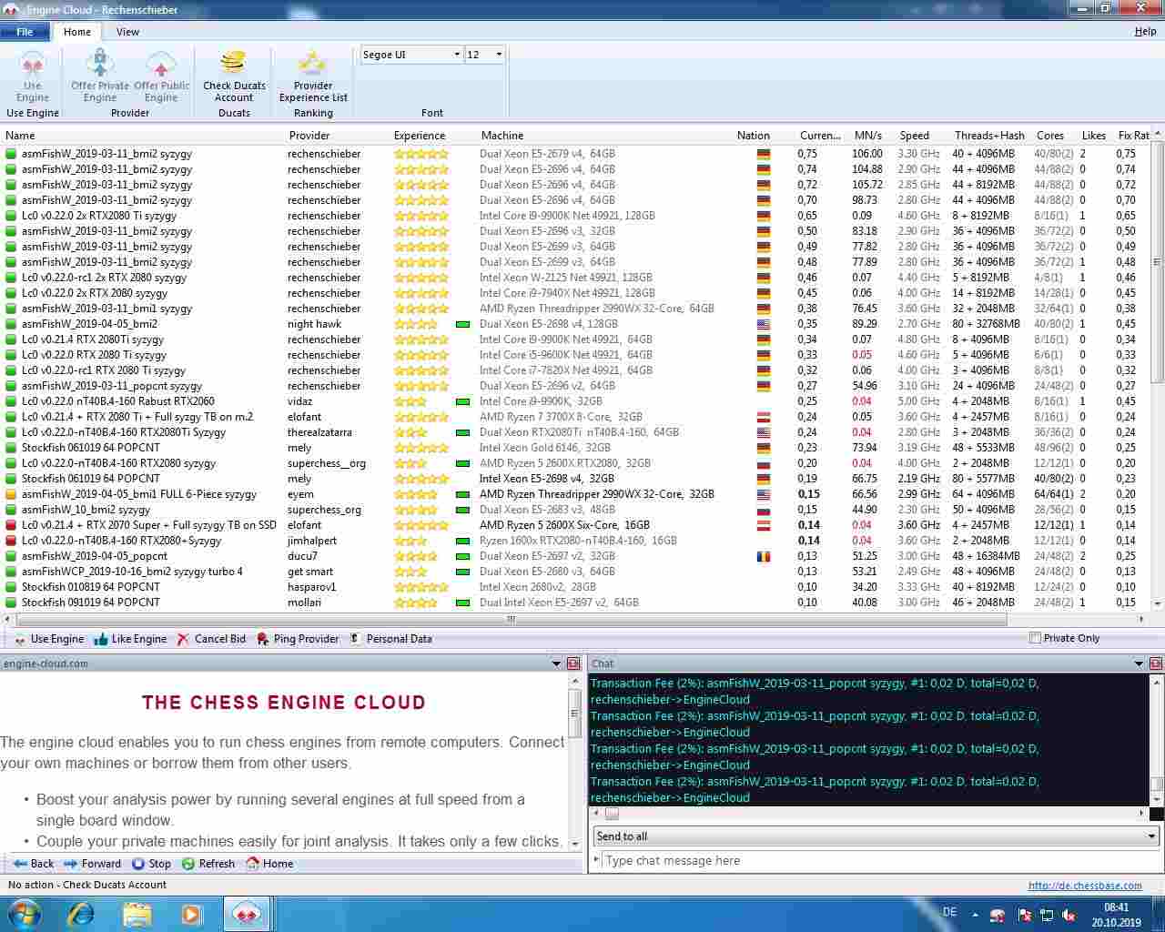Open Personal Data

pos(390,639)
